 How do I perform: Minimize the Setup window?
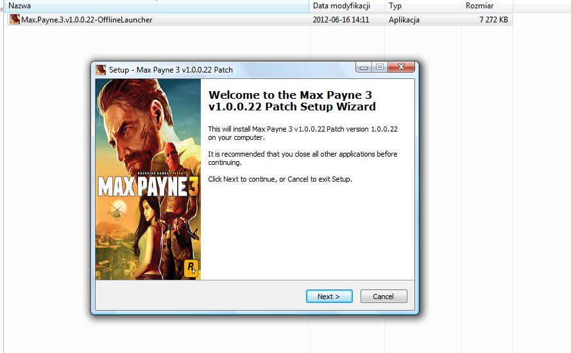point(363,67)
